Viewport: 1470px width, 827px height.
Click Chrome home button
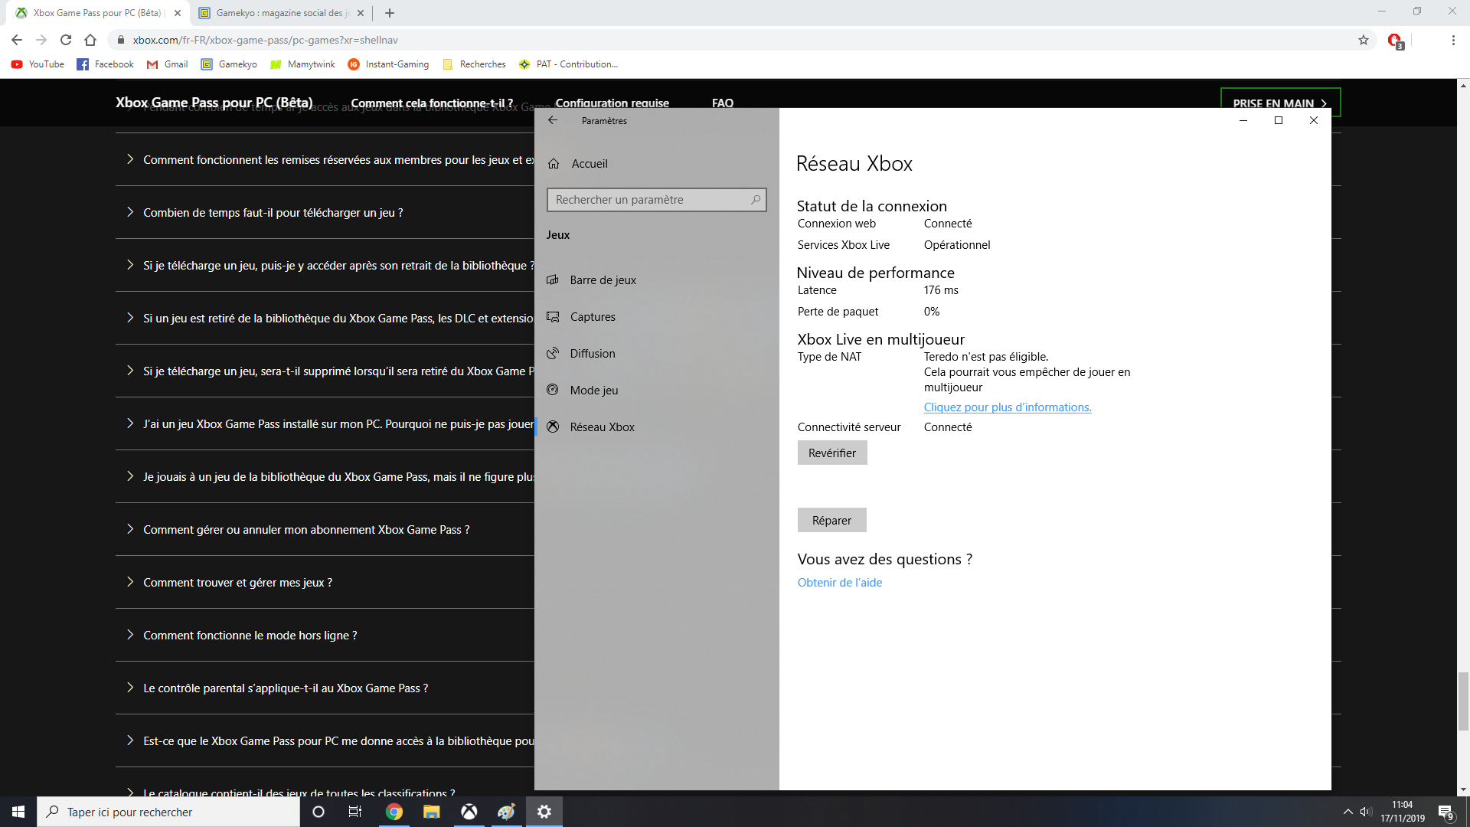90,40
